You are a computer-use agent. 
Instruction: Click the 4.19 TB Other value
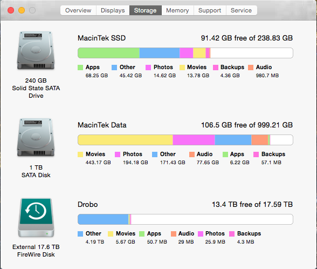pos(95,242)
